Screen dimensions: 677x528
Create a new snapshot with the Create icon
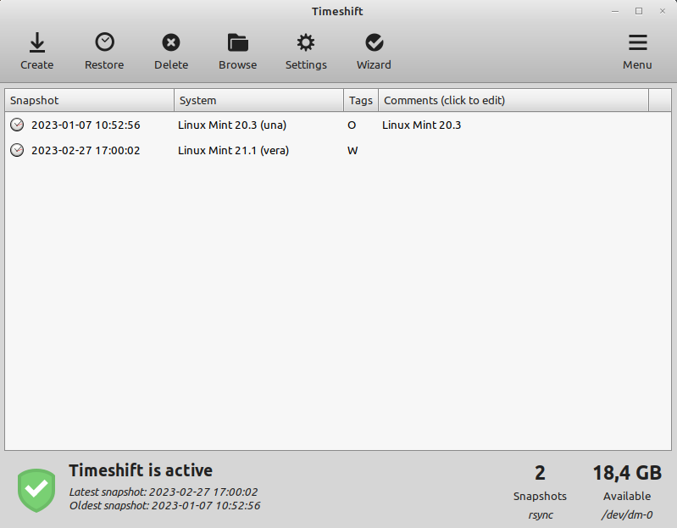(37, 52)
